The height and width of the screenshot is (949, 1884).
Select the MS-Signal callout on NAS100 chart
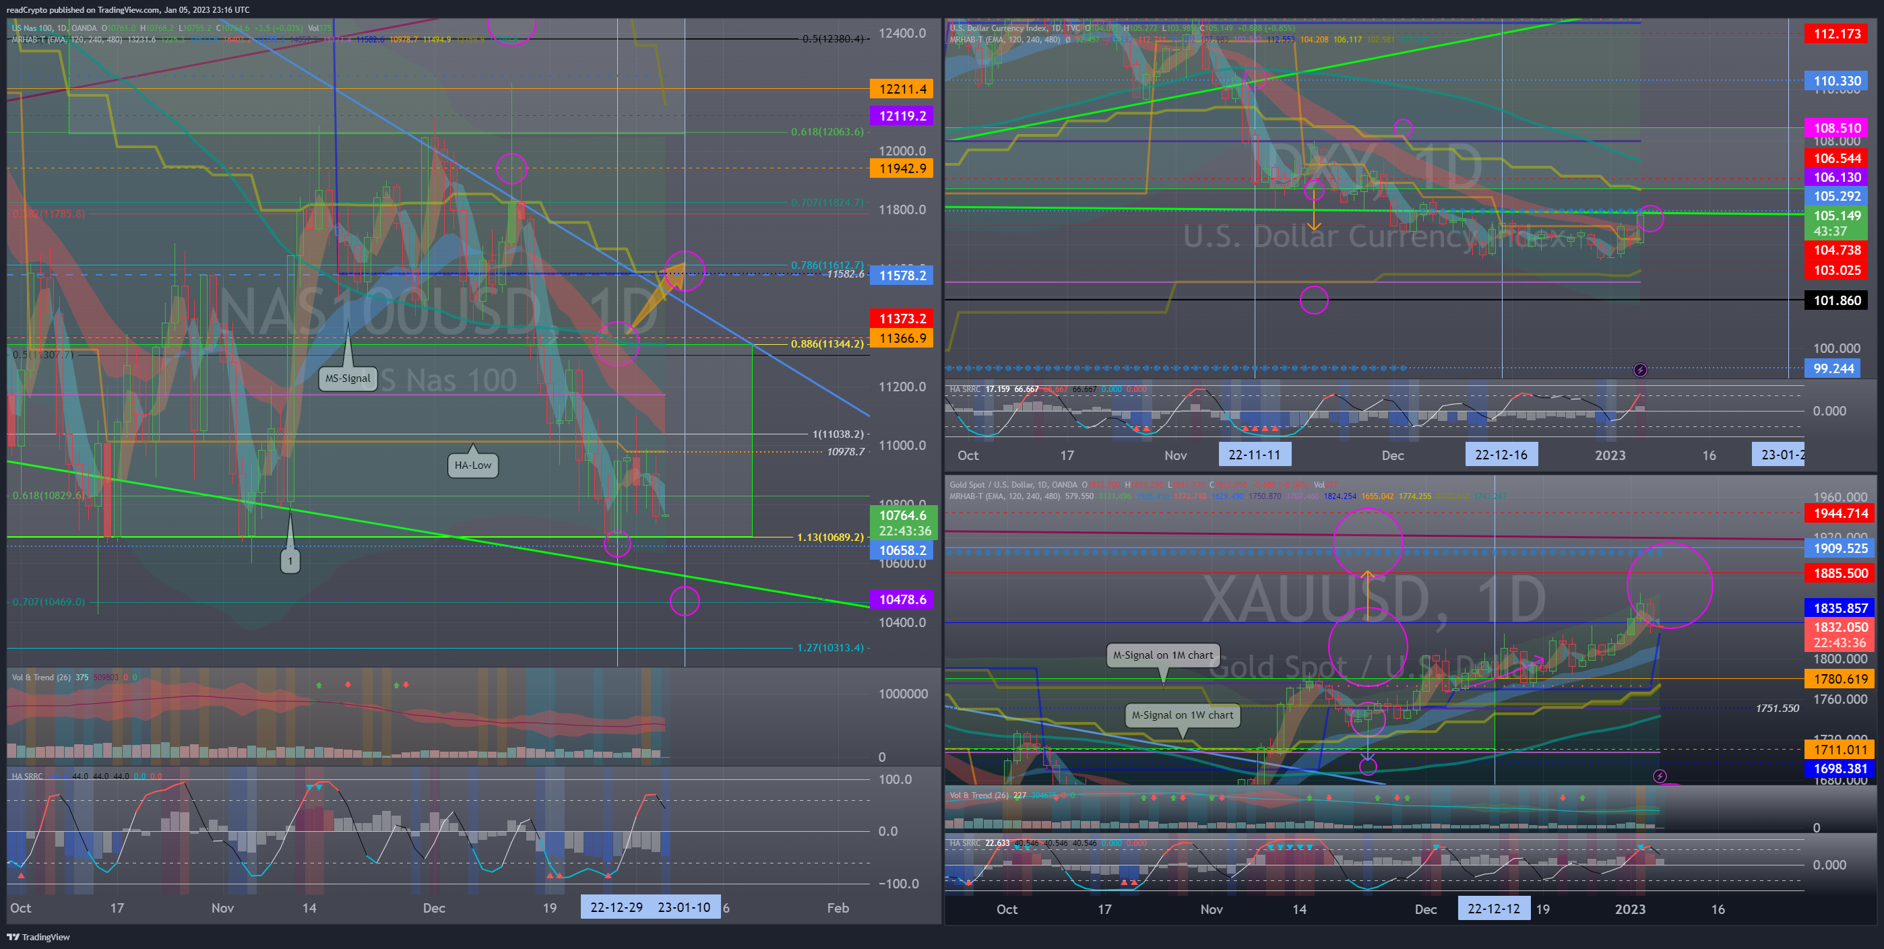pyautogui.click(x=348, y=378)
